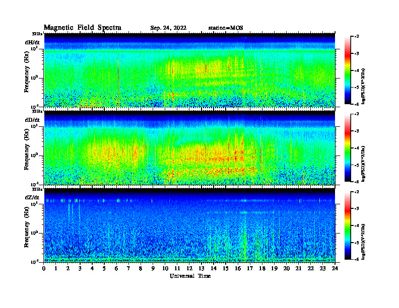This screenshot has width=399, height=308.
Task: Click hour tick label '1' on time axis
Action: [56, 268]
